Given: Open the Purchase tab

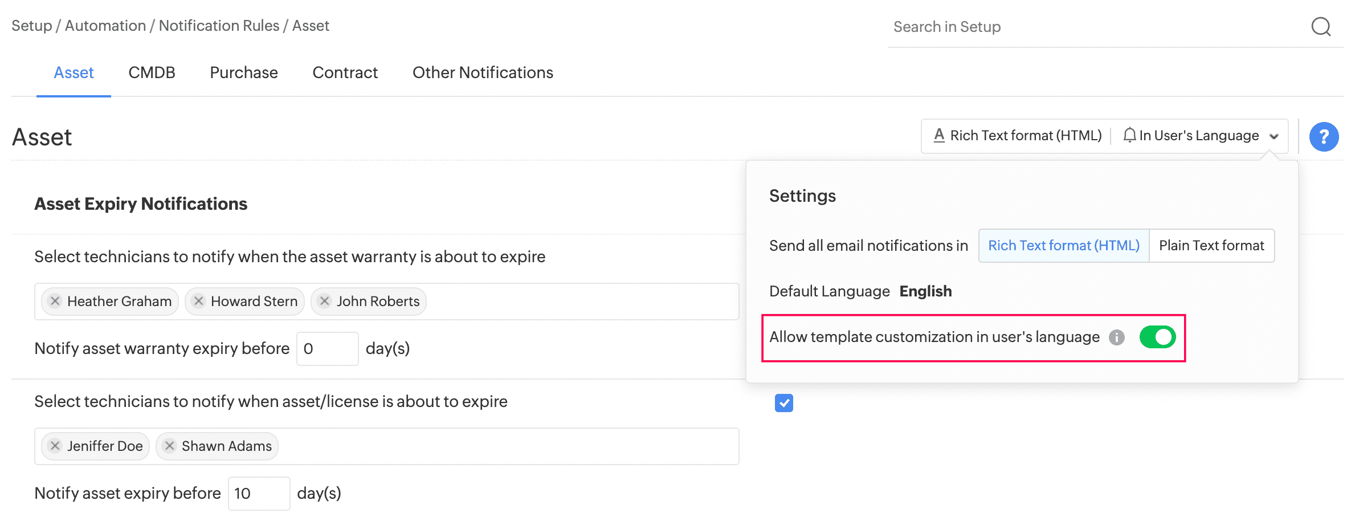Looking at the screenshot, I should (244, 72).
